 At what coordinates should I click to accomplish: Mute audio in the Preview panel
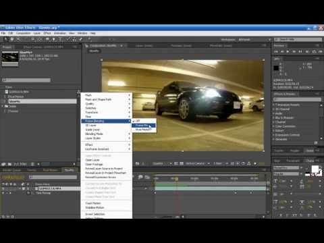(x=307, y=52)
